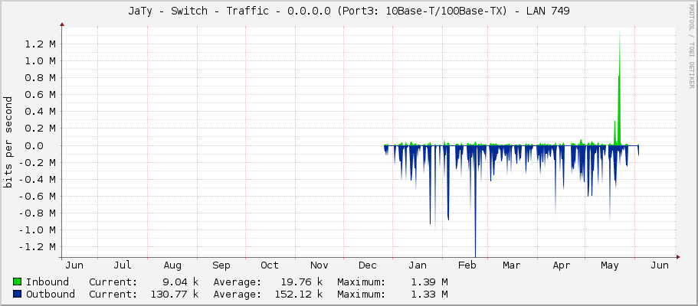The width and height of the screenshot is (698, 306).
Task: Click the '-0.4 M' y-axis label
Action: tap(37, 179)
